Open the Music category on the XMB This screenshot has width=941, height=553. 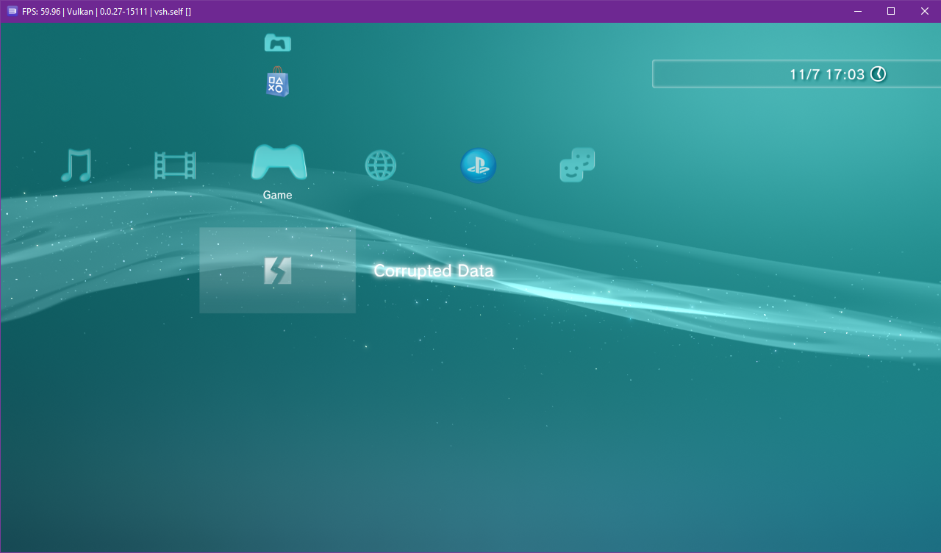[76, 165]
